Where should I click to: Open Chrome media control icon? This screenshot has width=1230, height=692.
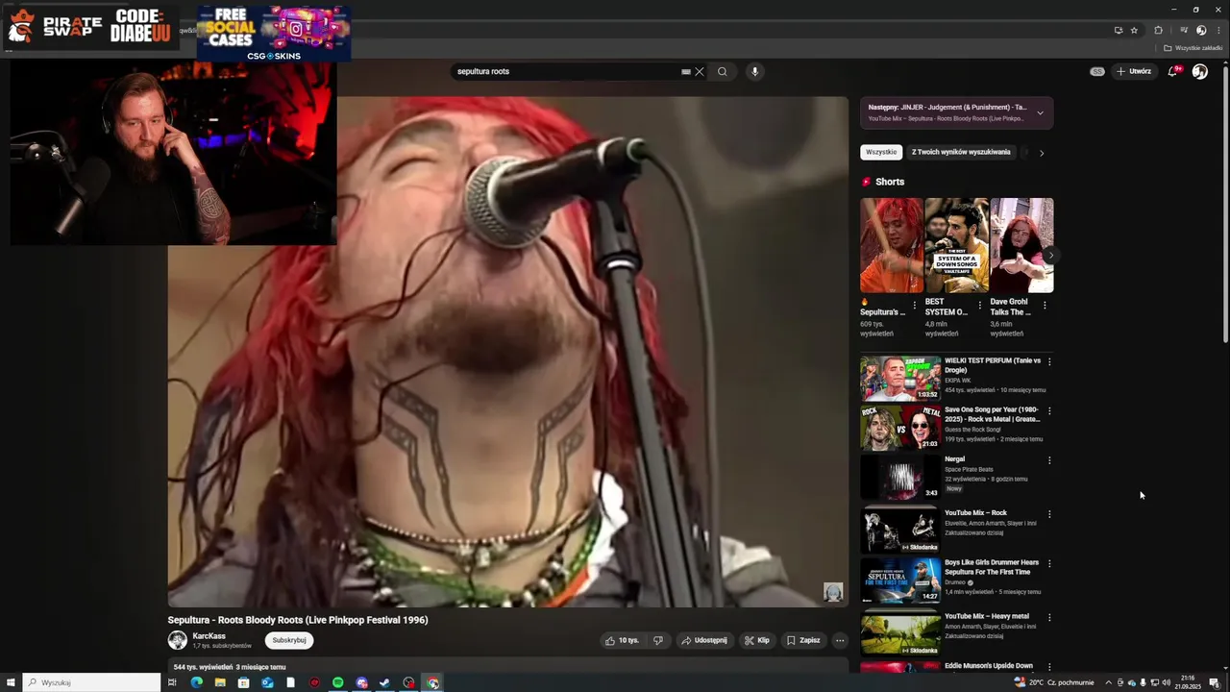1184,30
